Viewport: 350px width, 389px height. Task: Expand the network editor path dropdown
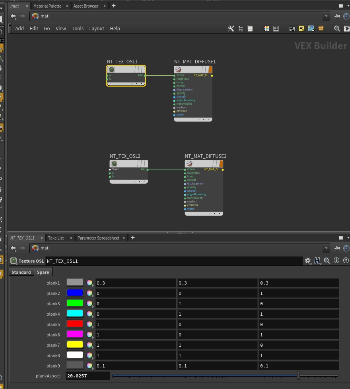coord(326,16)
